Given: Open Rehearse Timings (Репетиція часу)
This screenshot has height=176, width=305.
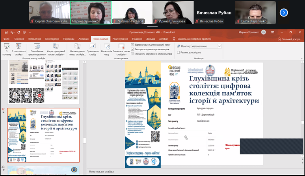Looking at the screenshot, I should (x=106, y=49).
